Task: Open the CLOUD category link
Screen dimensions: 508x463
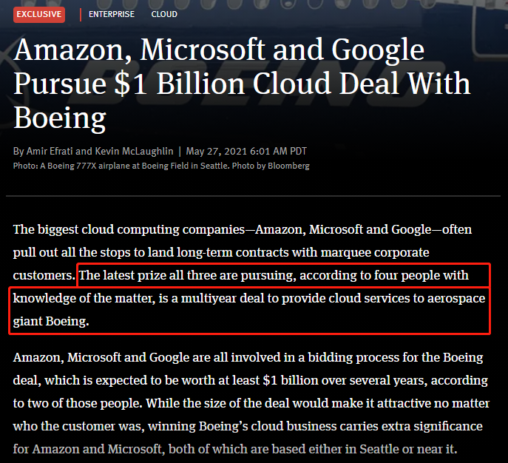Action: coord(164,15)
